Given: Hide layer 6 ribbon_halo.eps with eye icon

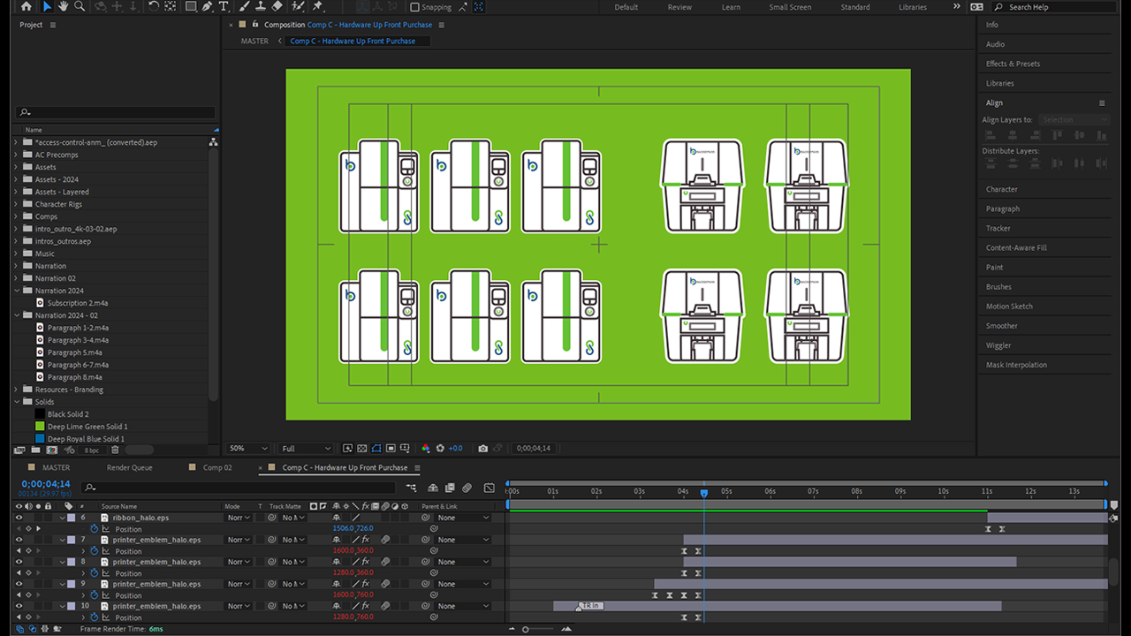Looking at the screenshot, I should [x=19, y=518].
